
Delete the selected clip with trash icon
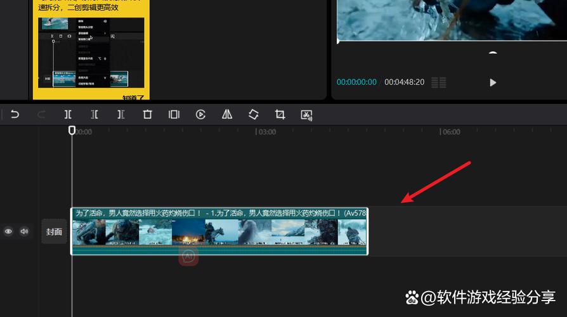(147, 115)
